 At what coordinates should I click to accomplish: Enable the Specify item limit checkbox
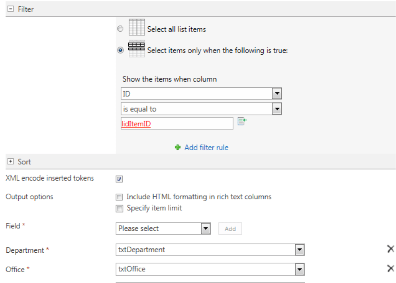pyautogui.click(x=119, y=208)
